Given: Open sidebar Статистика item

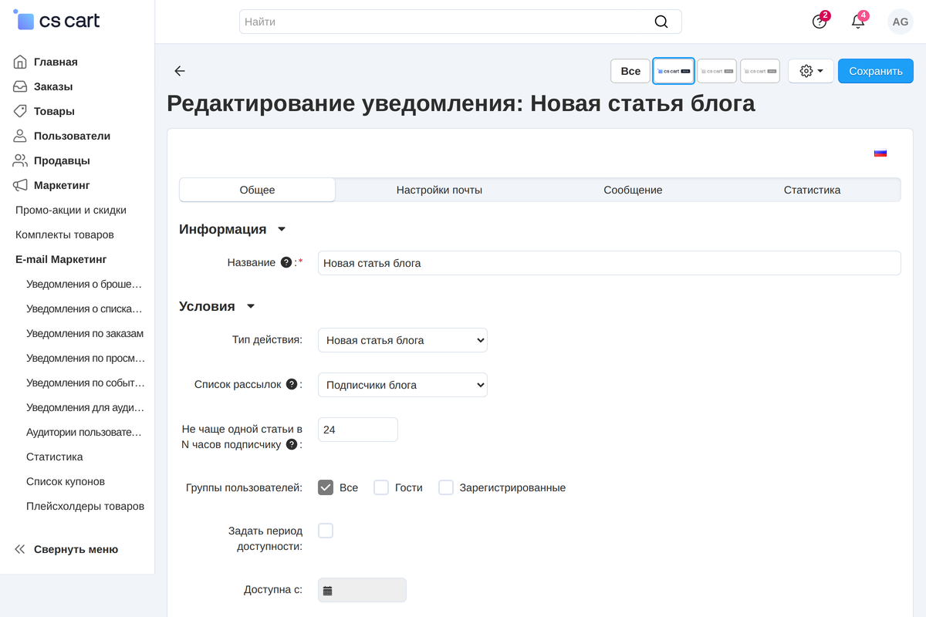Looking at the screenshot, I should pos(55,457).
